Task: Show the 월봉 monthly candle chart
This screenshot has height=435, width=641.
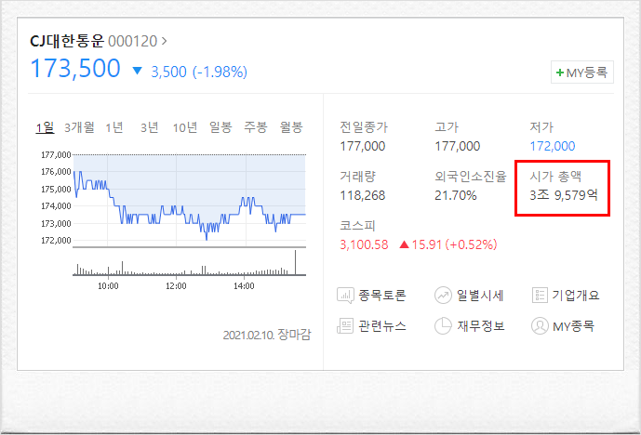Action: click(x=291, y=127)
